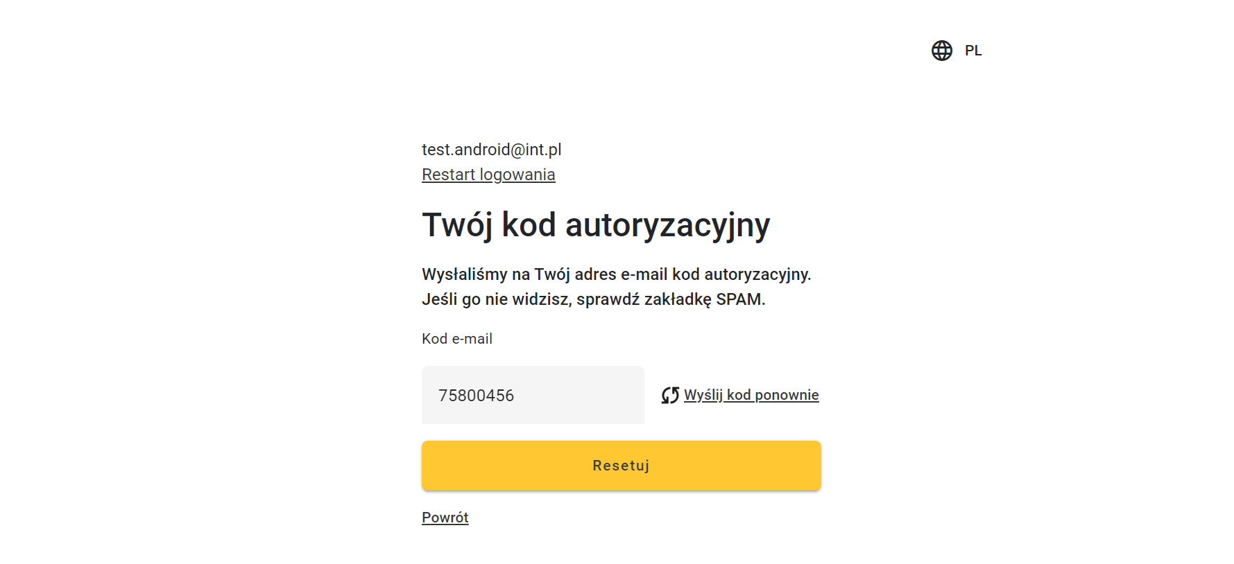Click the resend code refresh arrows icon
The width and height of the screenshot is (1234, 564).
coord(670,395)
